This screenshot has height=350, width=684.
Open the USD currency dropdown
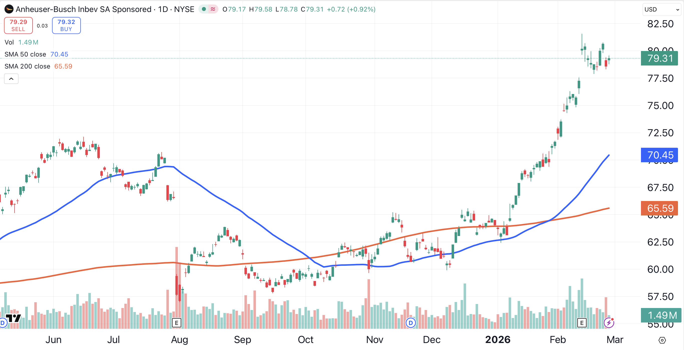661,9
